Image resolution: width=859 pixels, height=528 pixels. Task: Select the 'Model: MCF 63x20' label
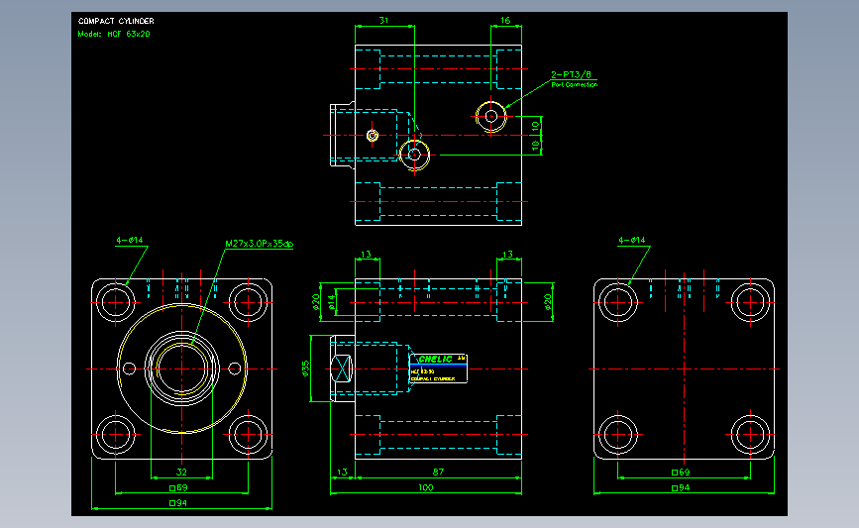[x=114, y=34]
